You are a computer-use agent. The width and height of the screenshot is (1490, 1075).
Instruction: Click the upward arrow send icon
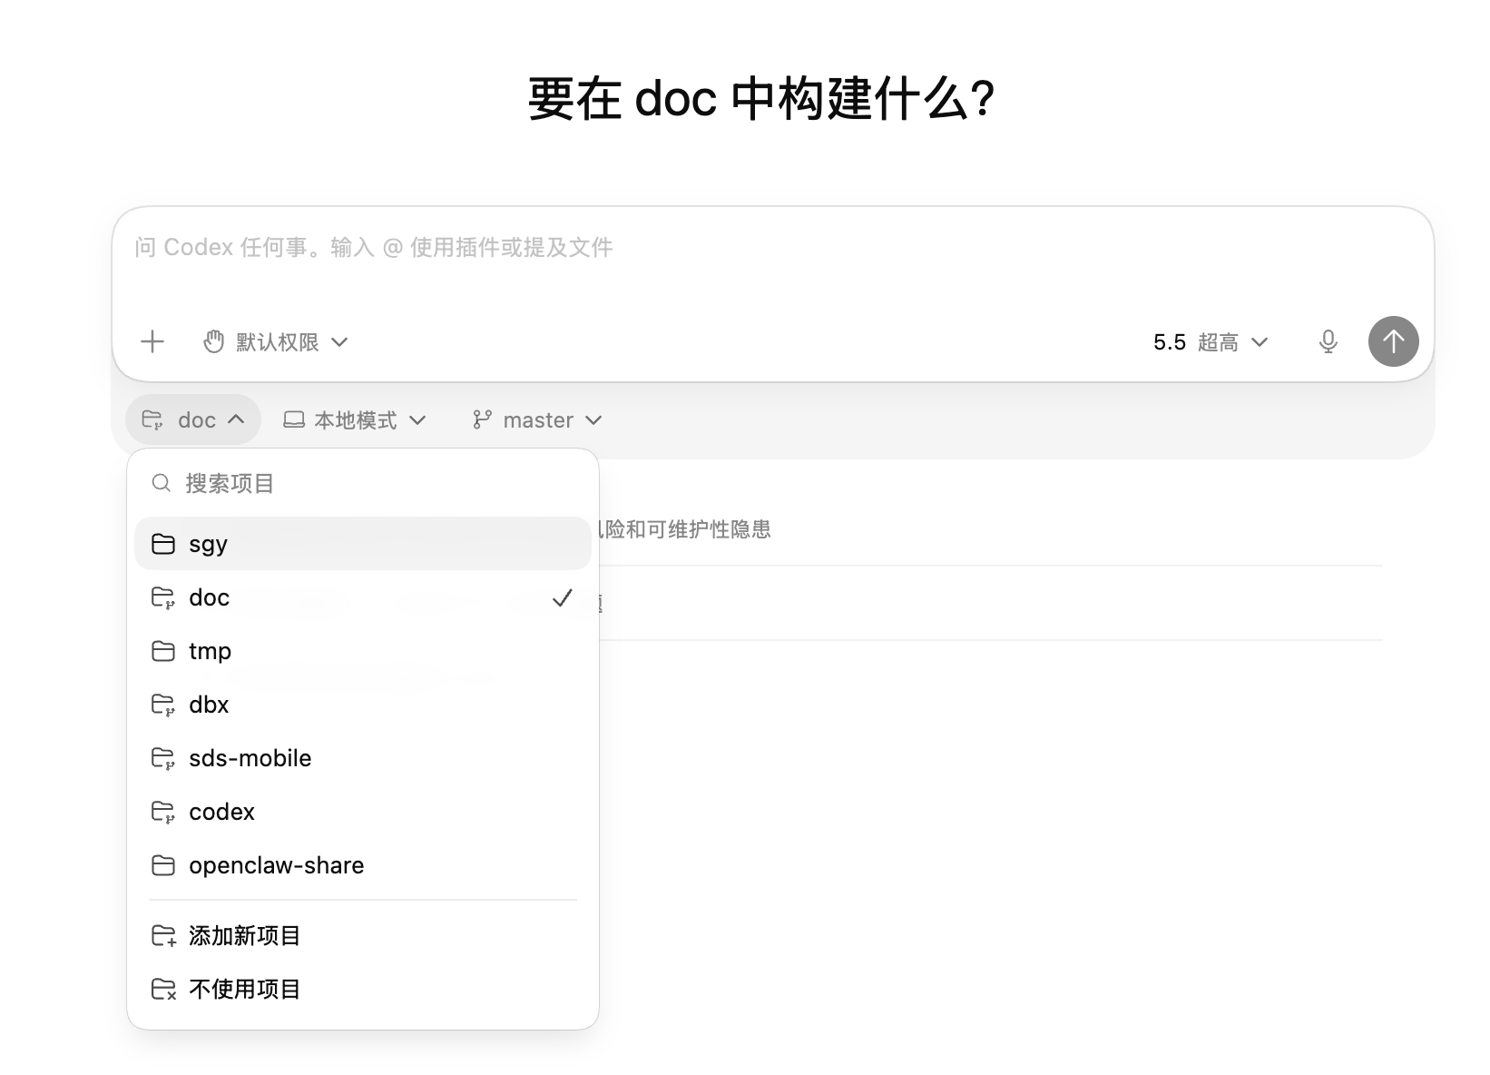point(1393,341)
